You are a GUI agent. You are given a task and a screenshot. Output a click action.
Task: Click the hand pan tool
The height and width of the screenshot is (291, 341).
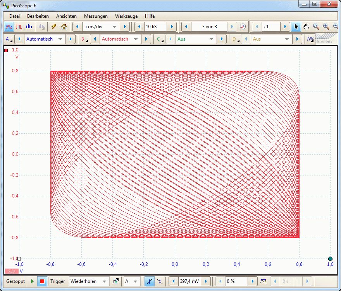(x=306, y=27)
